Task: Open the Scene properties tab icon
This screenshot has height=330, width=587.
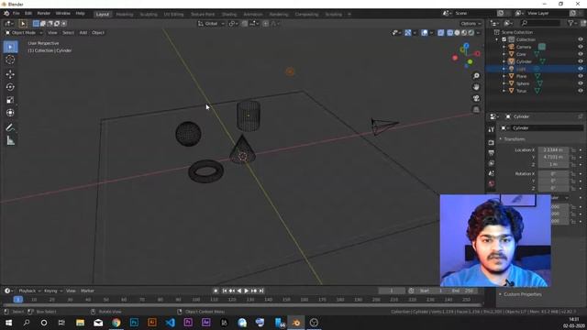Action: click(x=492, y=173)
